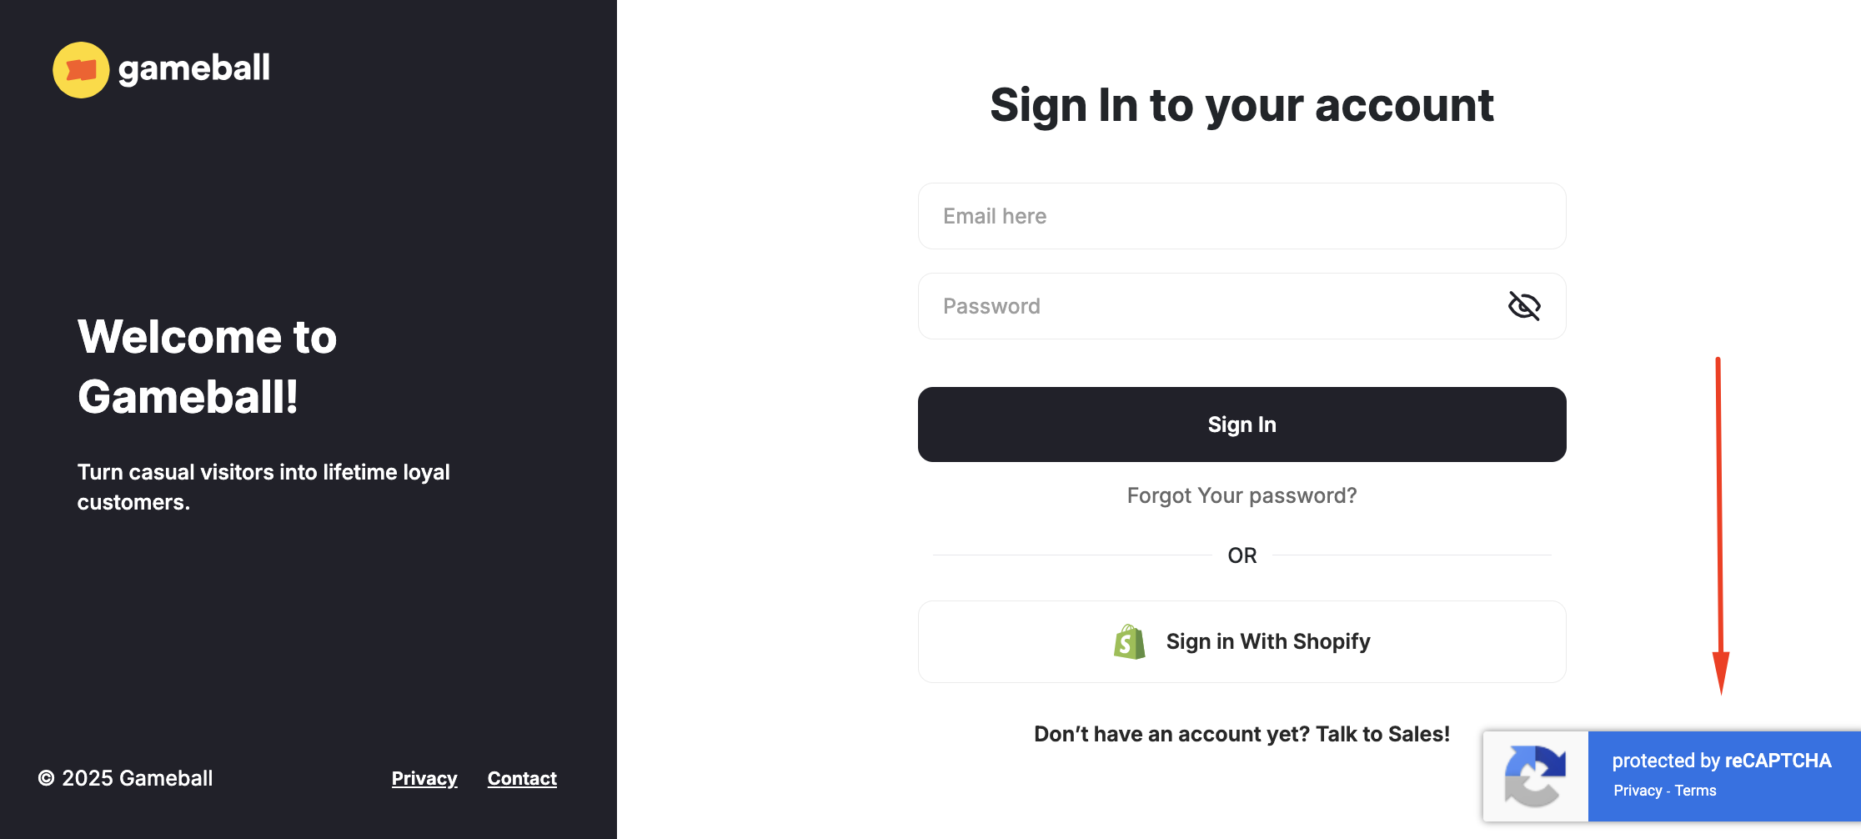Click the green Shopify shopping bag
1861x839 pixels.
pos(1127,641)
